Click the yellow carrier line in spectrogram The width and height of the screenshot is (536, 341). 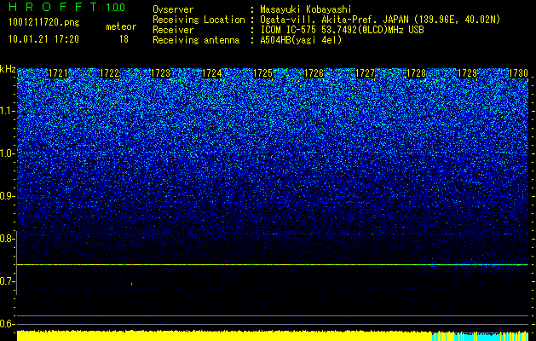273,264
